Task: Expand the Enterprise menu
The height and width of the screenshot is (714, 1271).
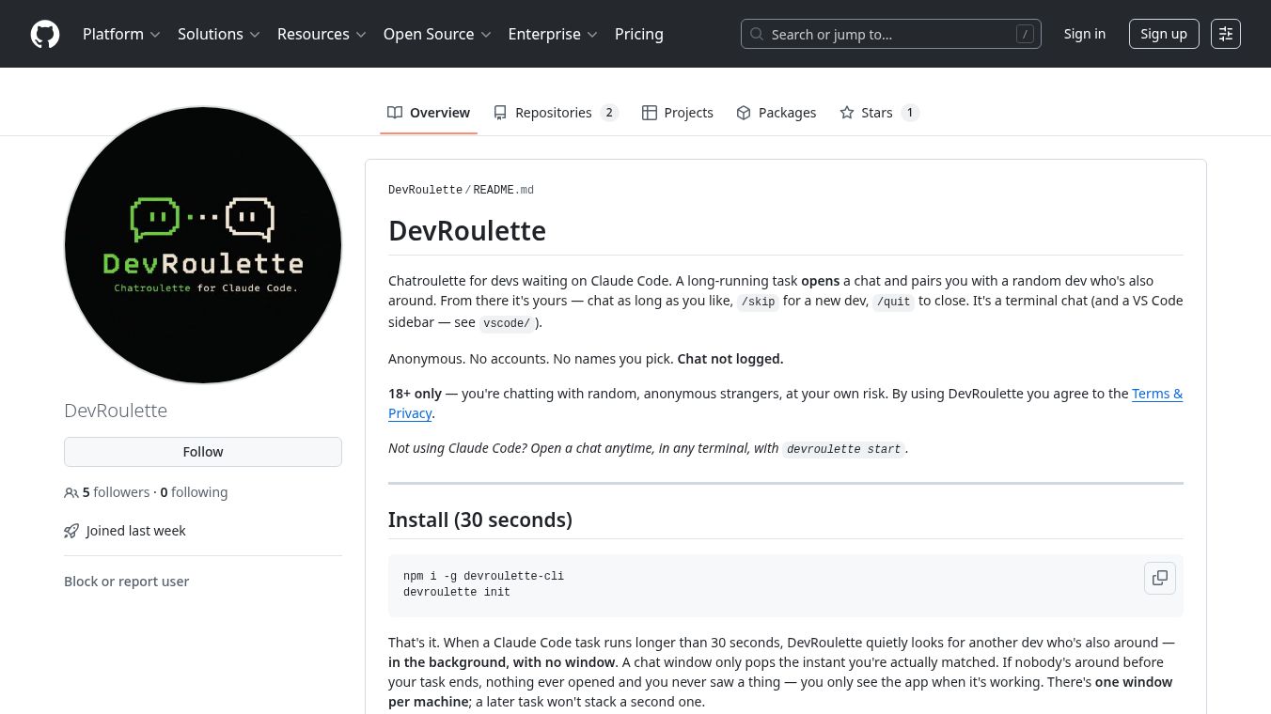Action: (x=553, y=34)
